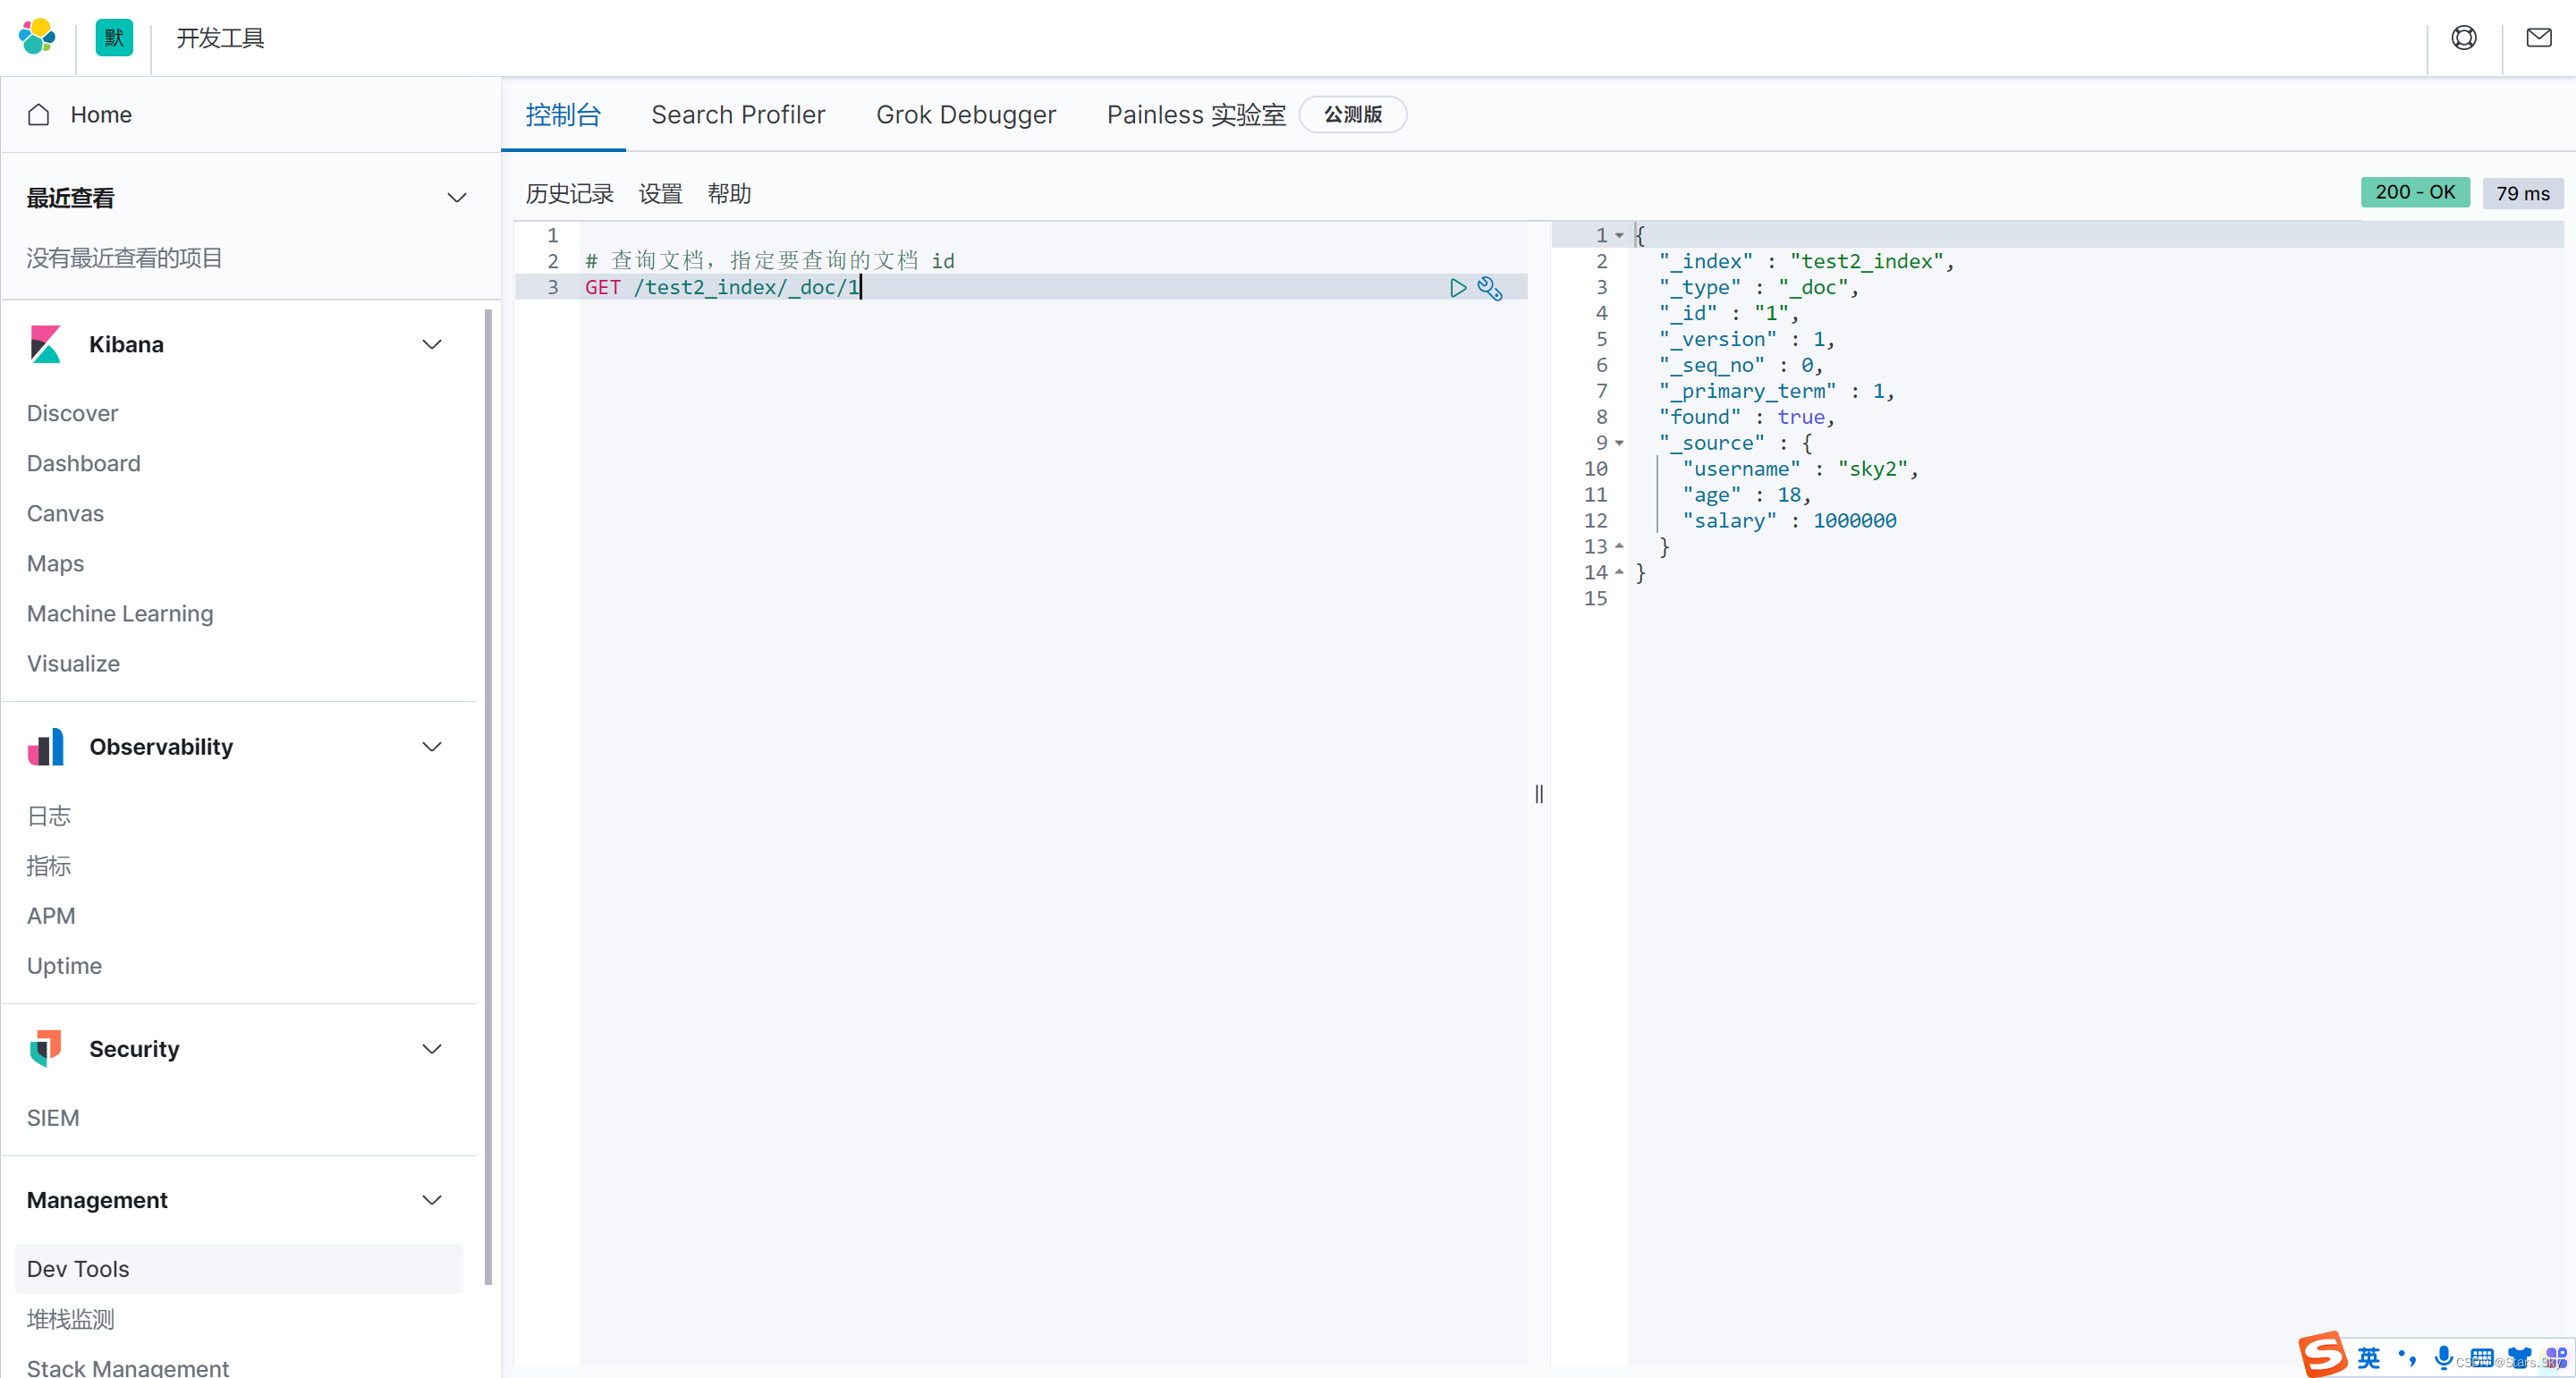Open 堆栈监测 stack monitoring link
Image resolution: width=2576 pixels, height=1378 pixels.
tap(71, 1320)
